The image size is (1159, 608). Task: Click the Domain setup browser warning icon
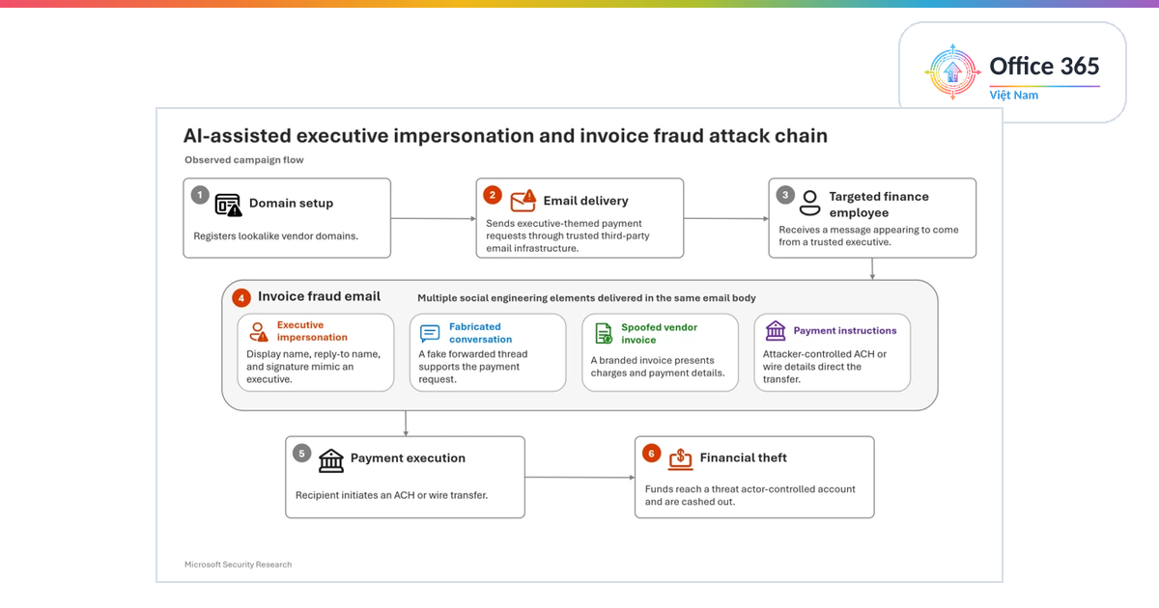pos(228,205)
